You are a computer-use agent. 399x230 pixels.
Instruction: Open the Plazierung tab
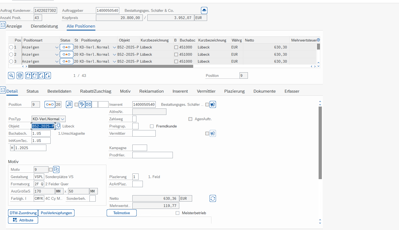(x=234, y=91)
